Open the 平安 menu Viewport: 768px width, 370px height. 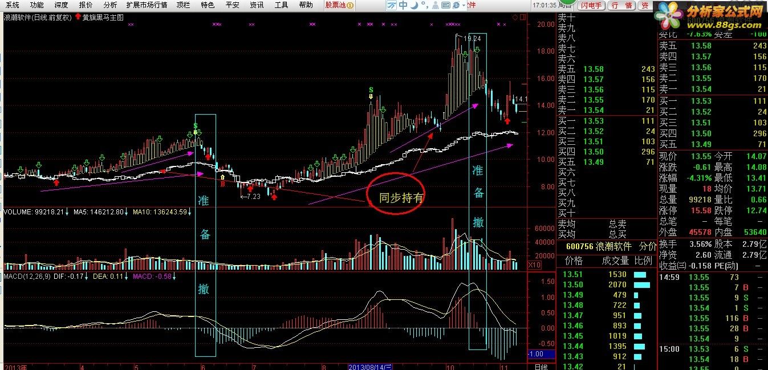(x=232, y=5)
